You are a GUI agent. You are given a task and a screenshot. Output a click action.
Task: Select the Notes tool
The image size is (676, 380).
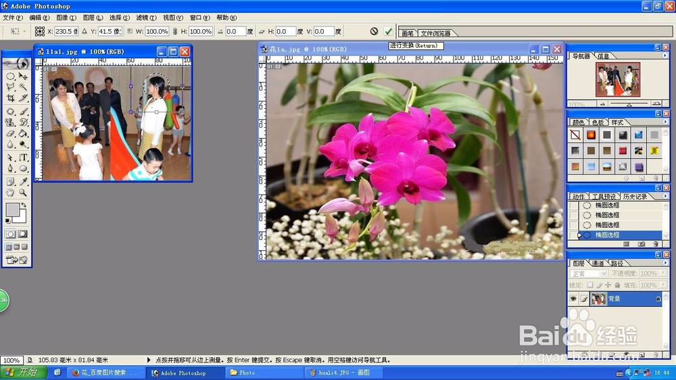[x=10, y=182]
